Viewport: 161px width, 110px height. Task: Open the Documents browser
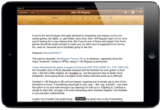tap(23, 13)
